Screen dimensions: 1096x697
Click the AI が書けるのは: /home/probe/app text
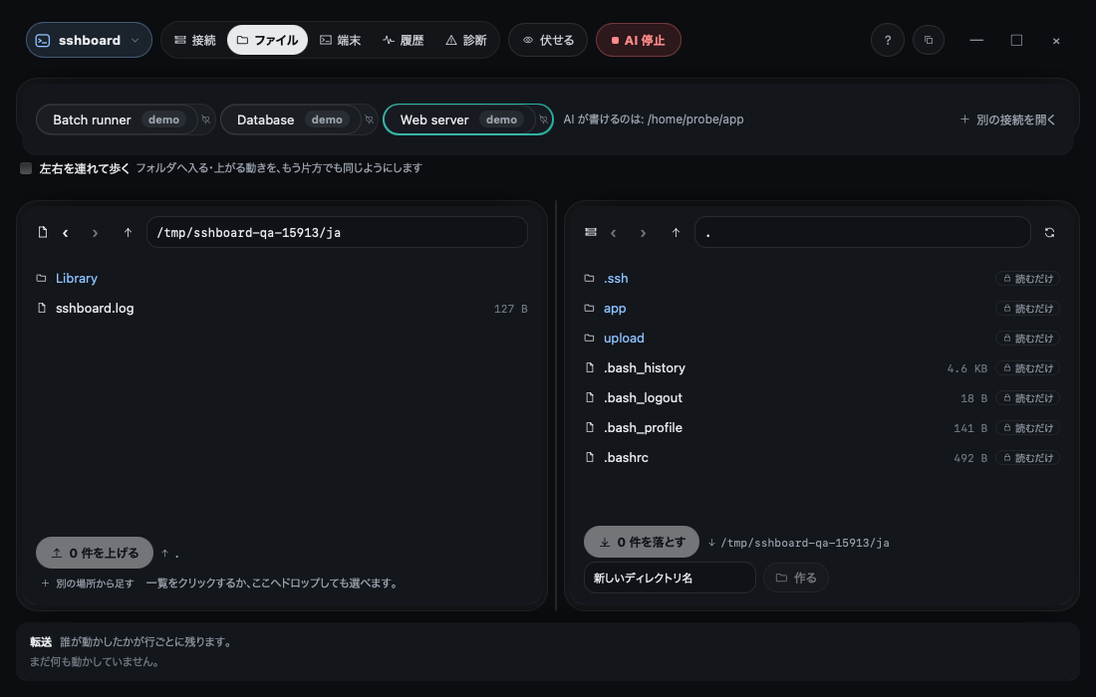[x=654, y=119]
